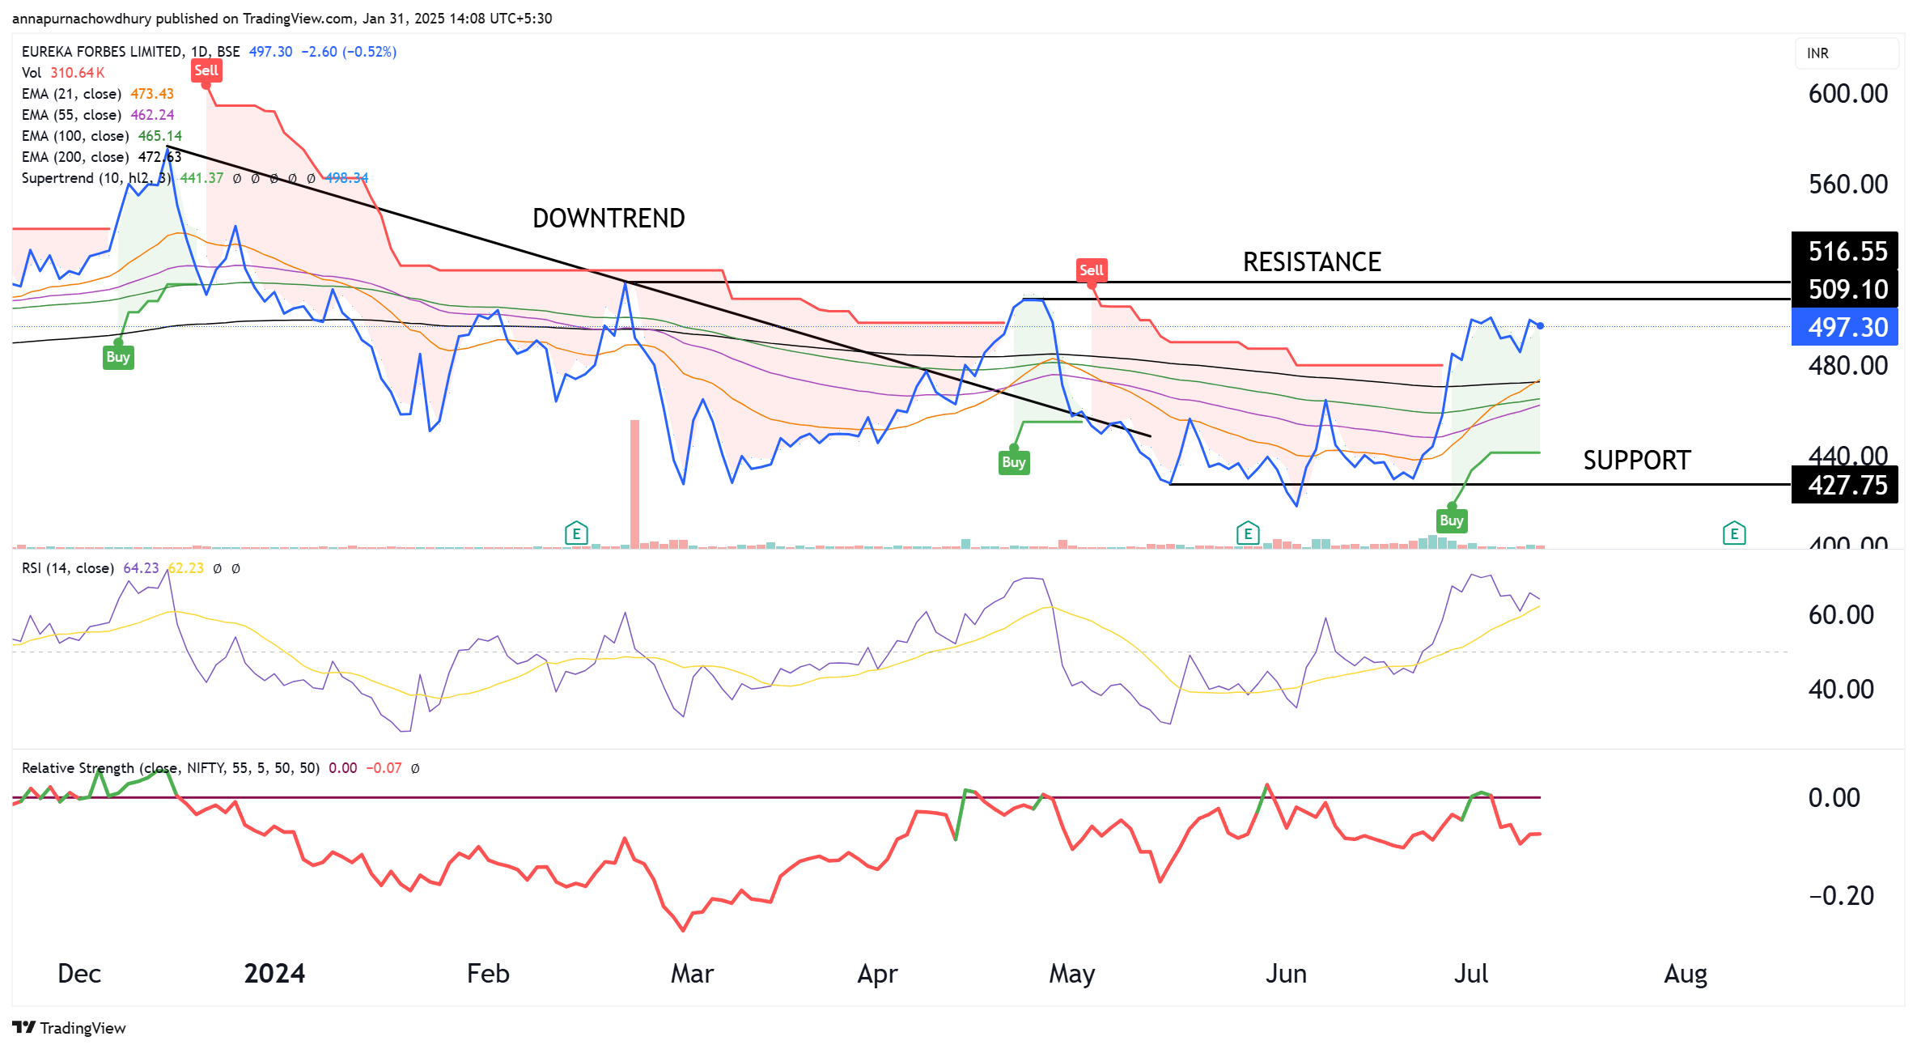Click the earnings E icon near June

[x=1248, y=533]
